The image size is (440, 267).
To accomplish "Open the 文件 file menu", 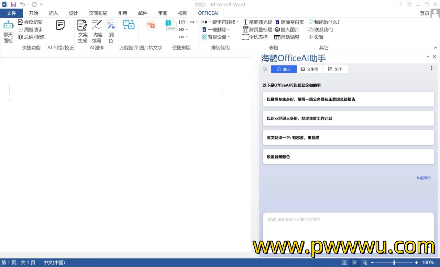I will [12, 13].
